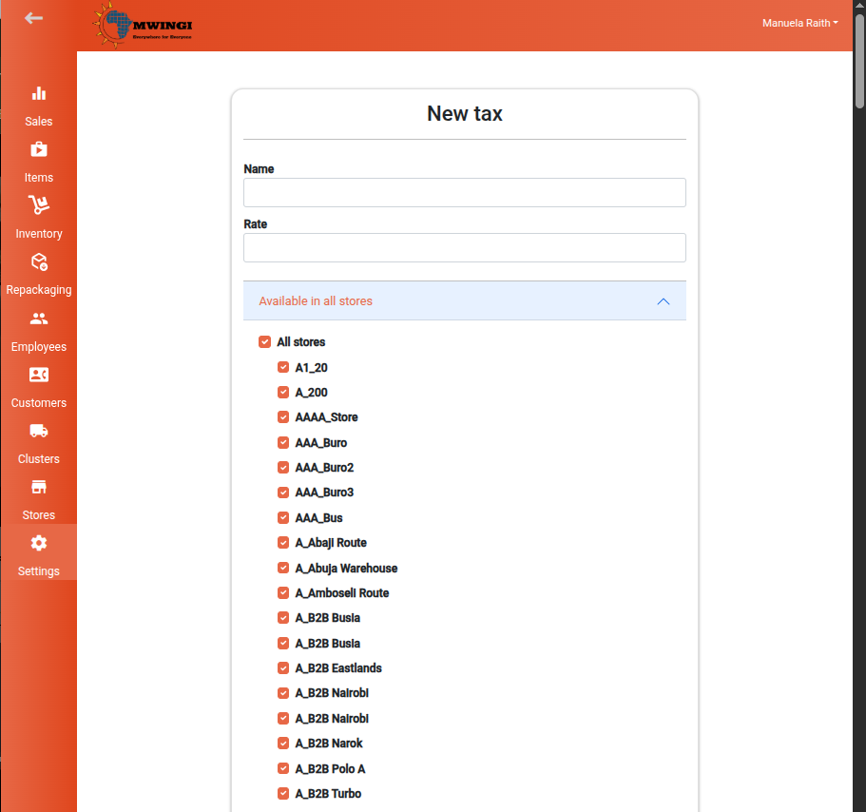Open Stores shop icon

tap(39, 487)
